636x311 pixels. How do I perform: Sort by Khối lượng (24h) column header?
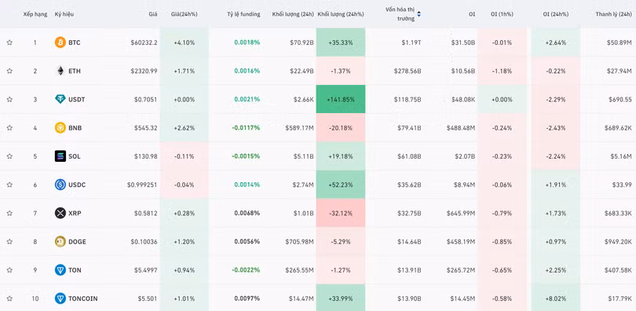(x=293, y=14)
